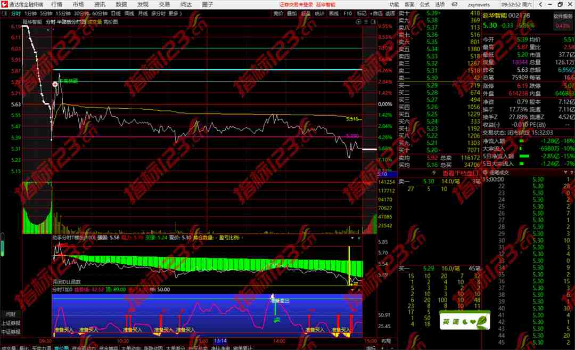Click the 通达信 app logo icon

tap(5, 4)
